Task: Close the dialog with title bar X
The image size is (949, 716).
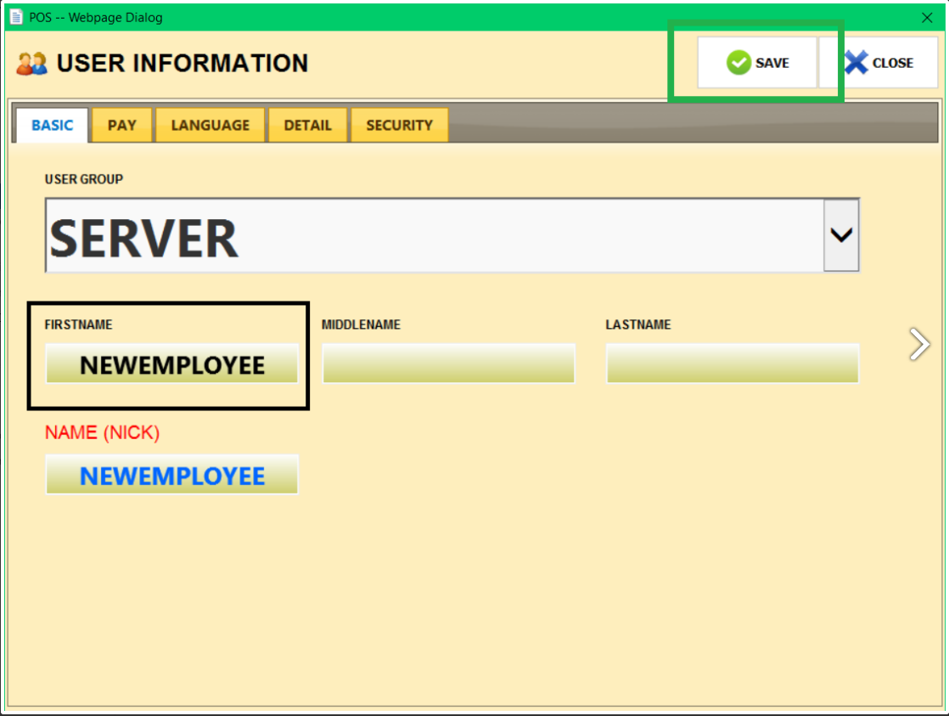Action: pyautogui.click(x=927, y=18)
